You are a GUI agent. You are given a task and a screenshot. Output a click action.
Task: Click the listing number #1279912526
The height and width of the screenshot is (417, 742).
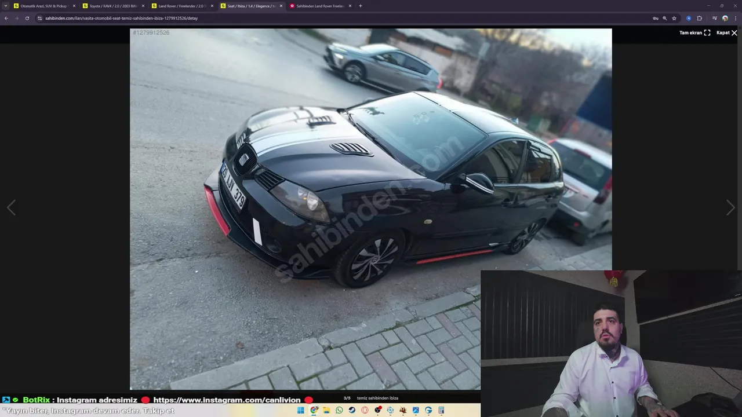click(151, 33)
